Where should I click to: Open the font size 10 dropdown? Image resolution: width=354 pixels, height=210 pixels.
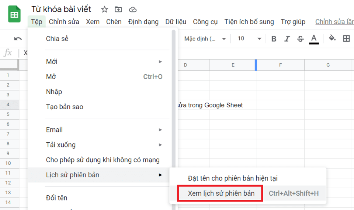point(249,39)
